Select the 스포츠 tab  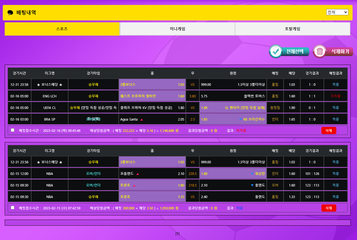(x=62, y=29)
